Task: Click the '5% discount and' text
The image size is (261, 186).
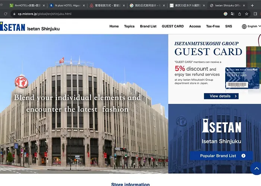Action: click(x=195, y=68)
